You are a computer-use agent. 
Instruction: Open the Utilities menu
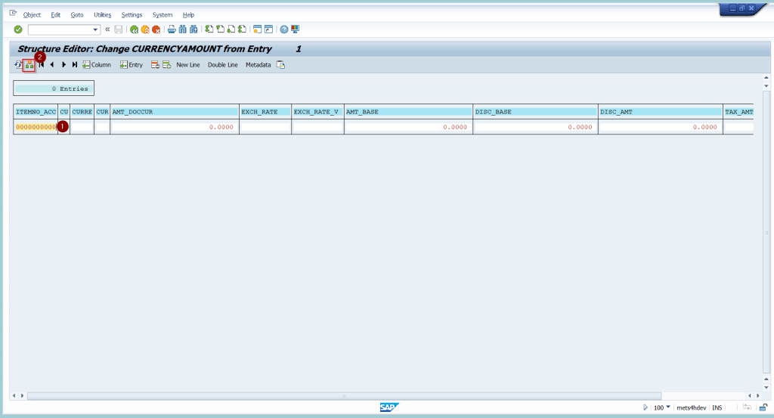pos(102,15)
